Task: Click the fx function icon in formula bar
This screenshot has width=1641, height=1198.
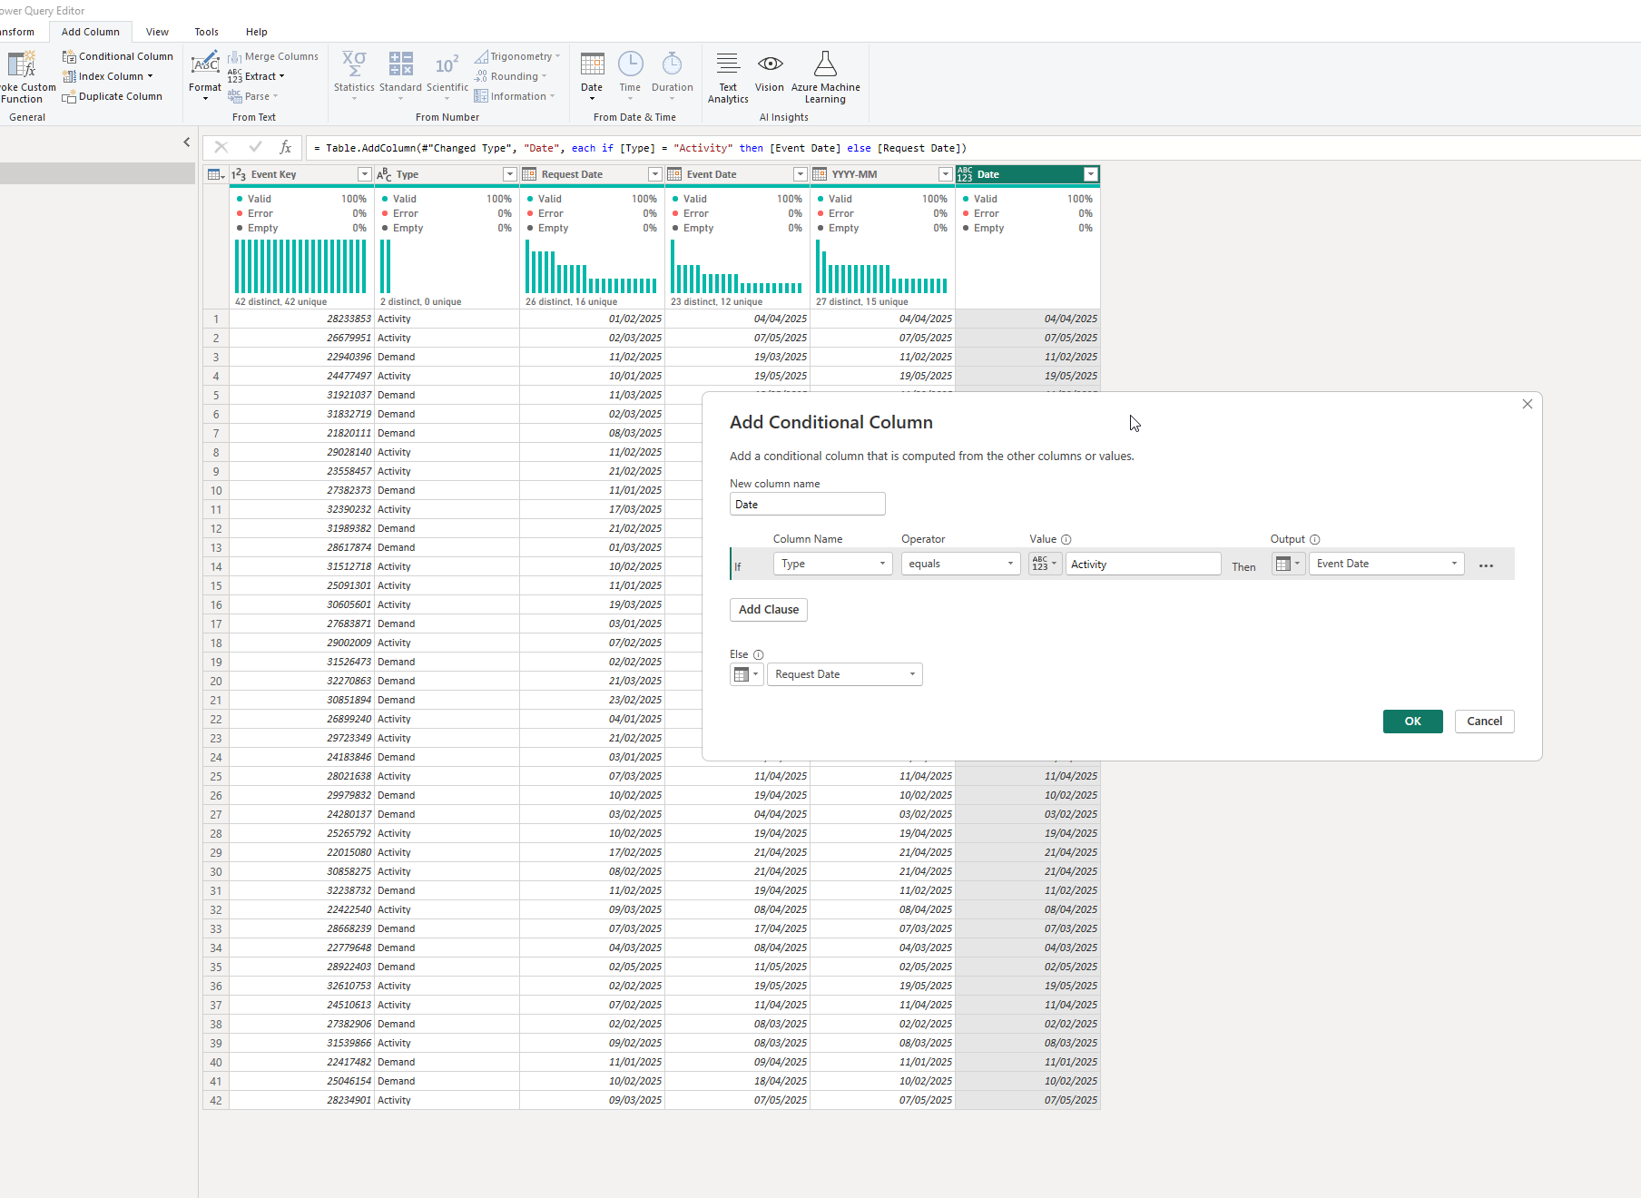Action: [285, 147]
